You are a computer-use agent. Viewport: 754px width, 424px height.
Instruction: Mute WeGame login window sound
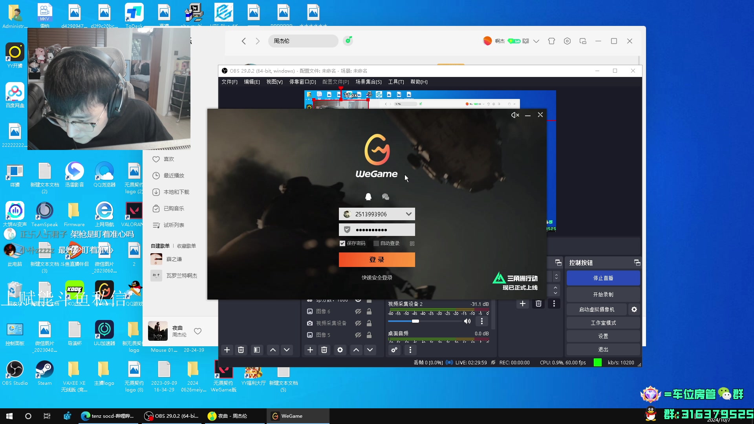[x=515, y=115]
